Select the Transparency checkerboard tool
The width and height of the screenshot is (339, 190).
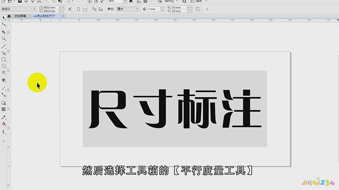point(3,109)
